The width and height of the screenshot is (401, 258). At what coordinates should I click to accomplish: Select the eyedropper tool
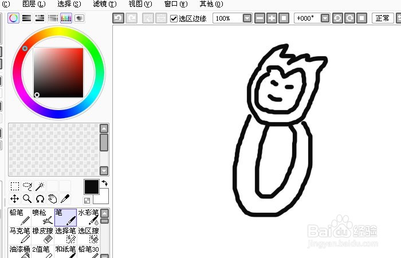65,198
